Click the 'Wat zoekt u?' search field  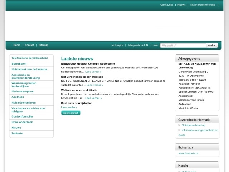(183, 46)
